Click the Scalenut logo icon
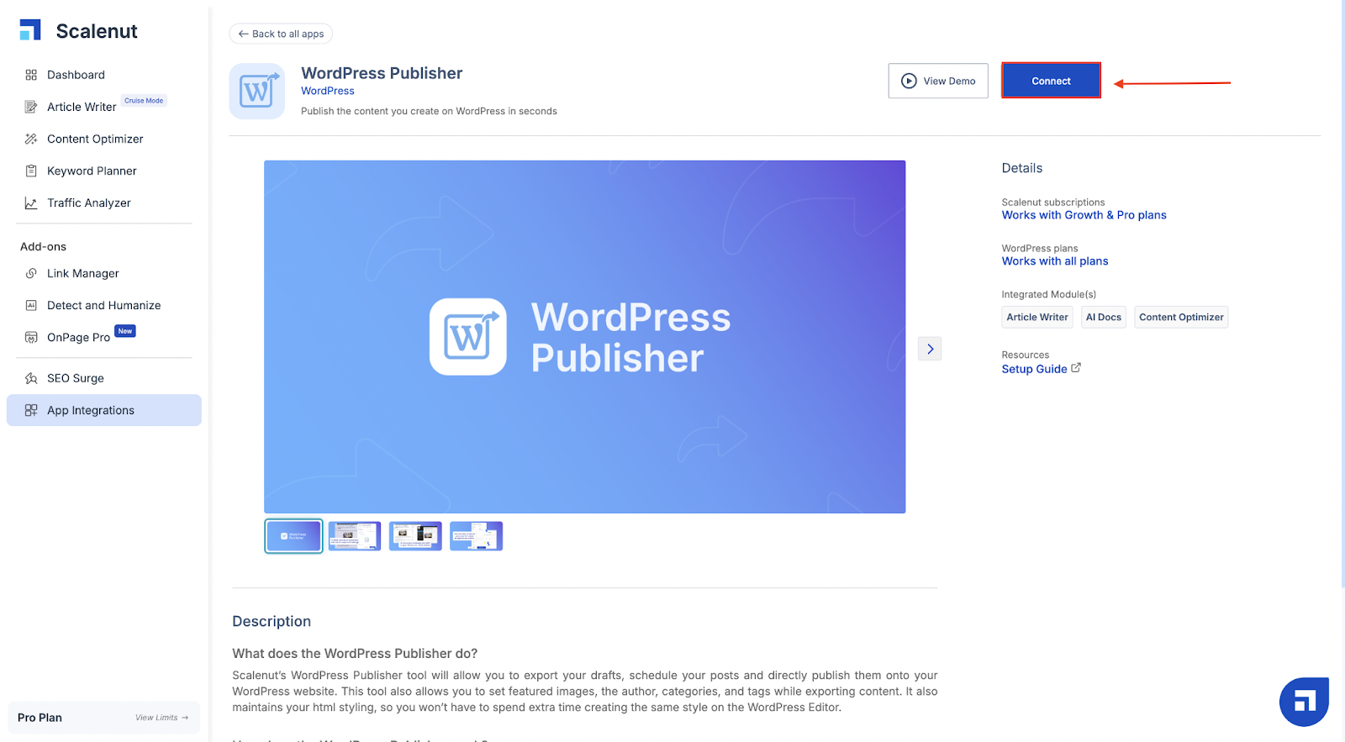This screenshot has height=742, width=1345. click(30, 30)
